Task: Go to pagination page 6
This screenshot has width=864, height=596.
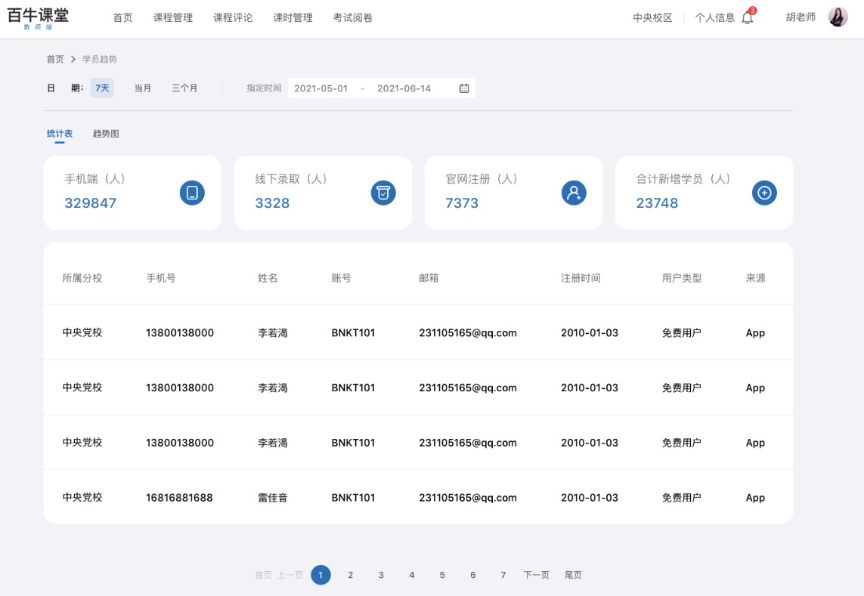Action: point(472,575)
